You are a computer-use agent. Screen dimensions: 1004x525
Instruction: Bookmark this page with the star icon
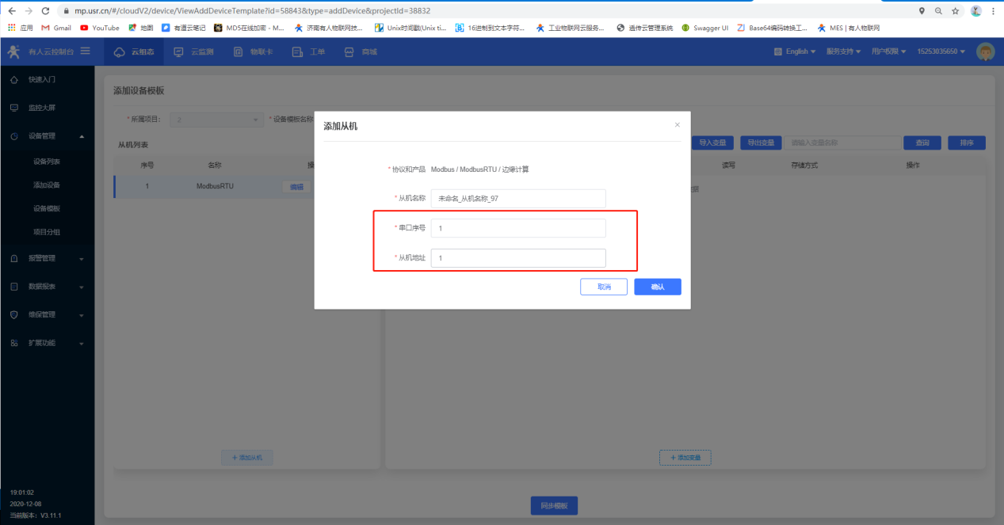coord(956,11)
